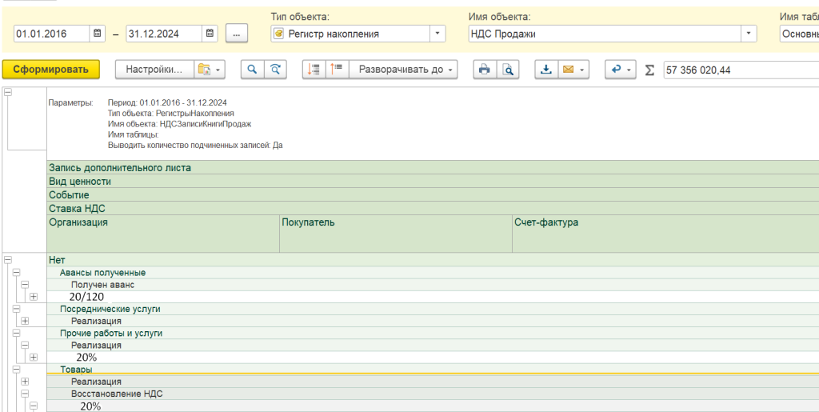Screen dimensions: 819x412
Task: Click the sum Σ icon
Action: [649, 70]
